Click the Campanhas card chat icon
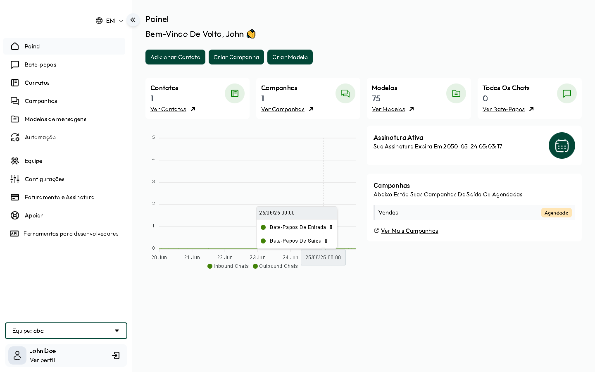The width and height of the screenshot is (595, 372). 345,93
